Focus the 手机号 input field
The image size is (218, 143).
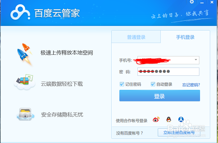click(x=168, y=60)
